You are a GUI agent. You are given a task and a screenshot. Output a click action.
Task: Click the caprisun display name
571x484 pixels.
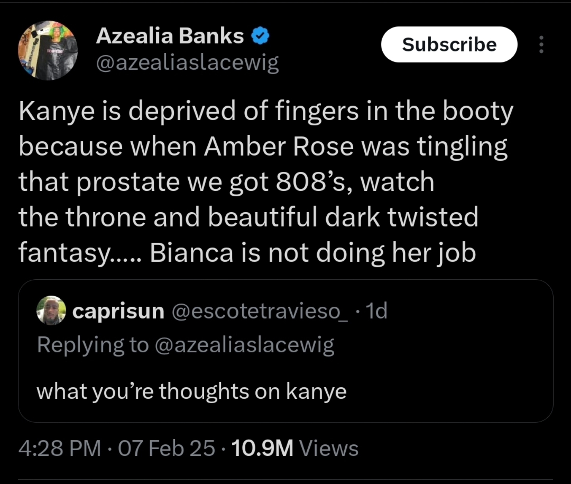[x=118, y=311]
